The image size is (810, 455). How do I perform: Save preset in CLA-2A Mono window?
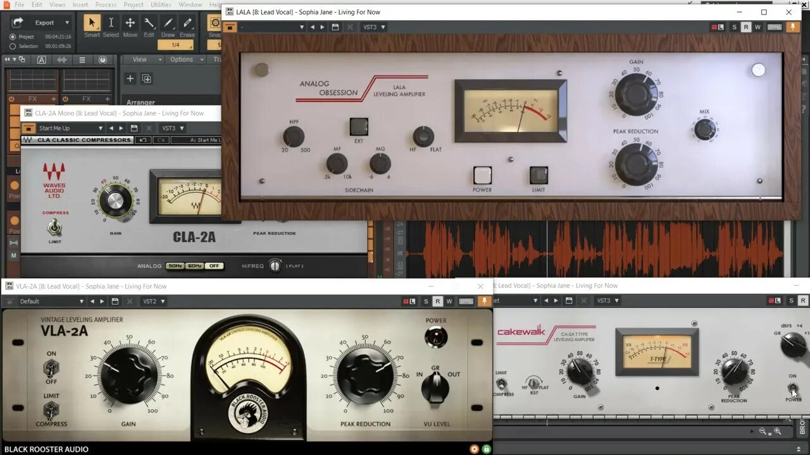134,128
